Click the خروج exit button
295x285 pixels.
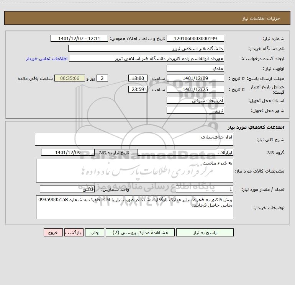click(x=53, y=232)
